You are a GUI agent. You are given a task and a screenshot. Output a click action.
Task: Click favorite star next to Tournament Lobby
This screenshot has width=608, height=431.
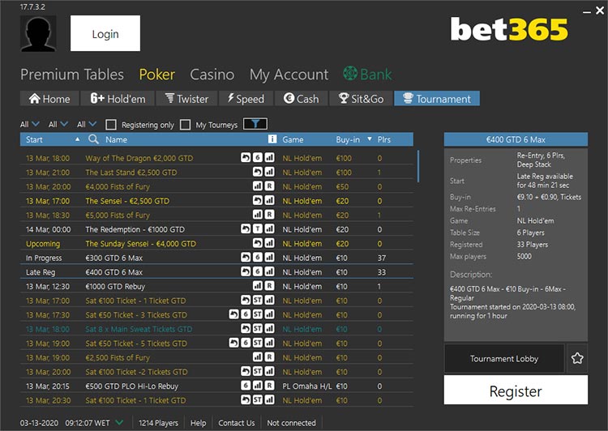(577, 358)
